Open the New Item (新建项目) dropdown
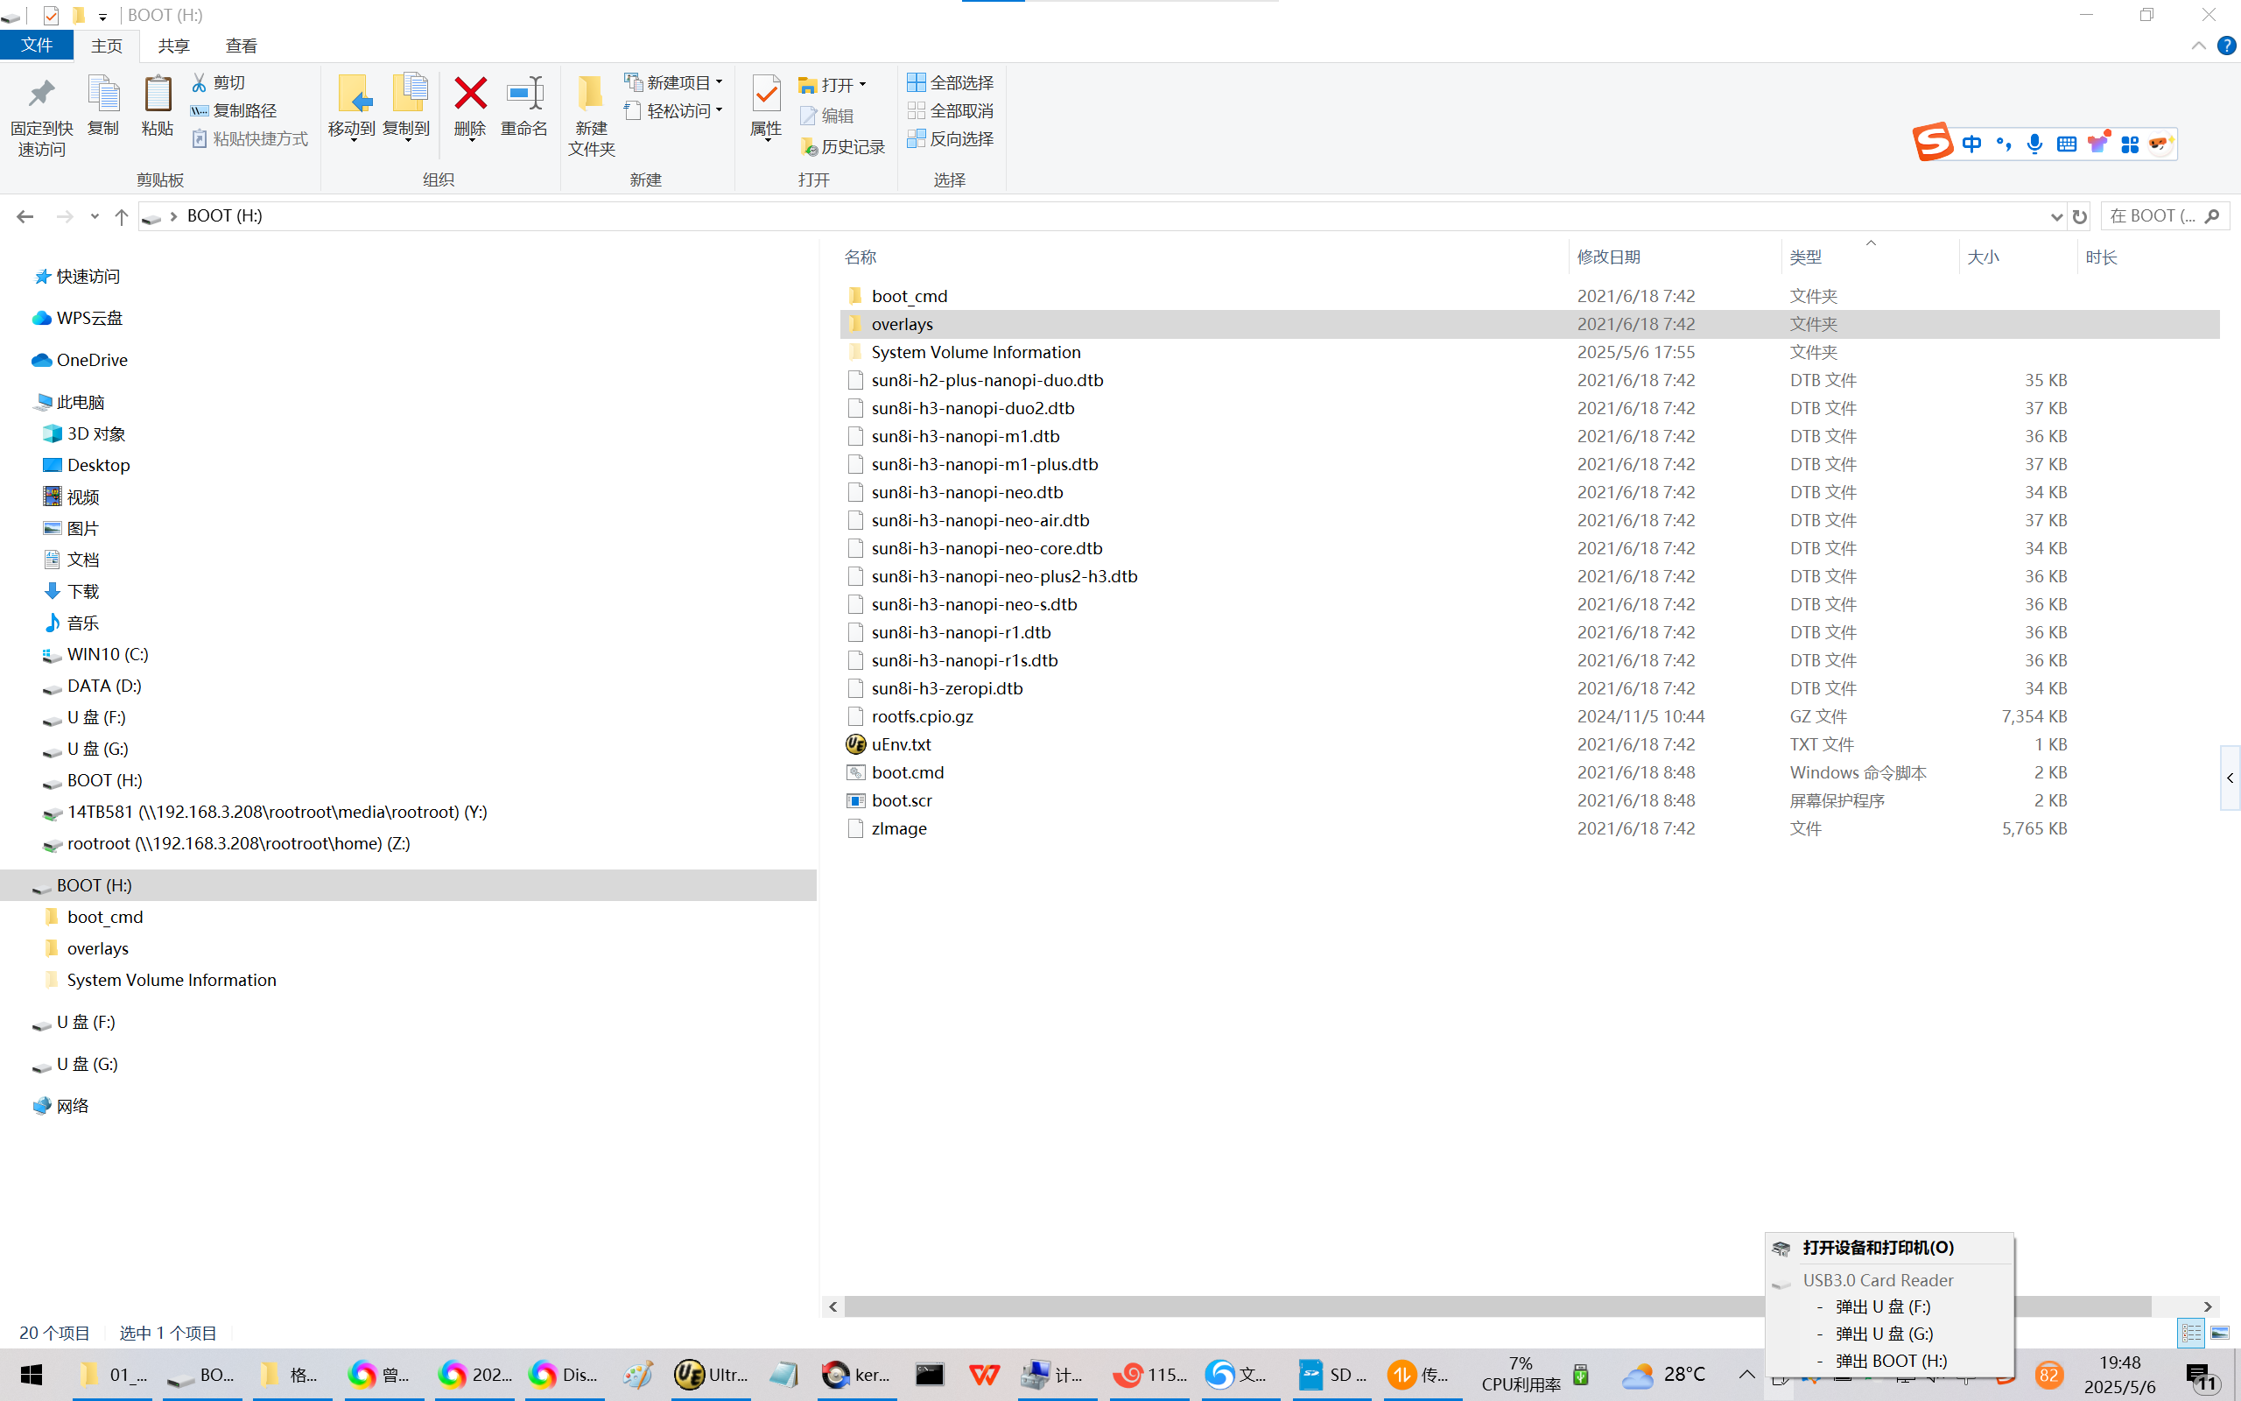Image resolution: width=2241 pixels, height=1401 pixels. 674,82
